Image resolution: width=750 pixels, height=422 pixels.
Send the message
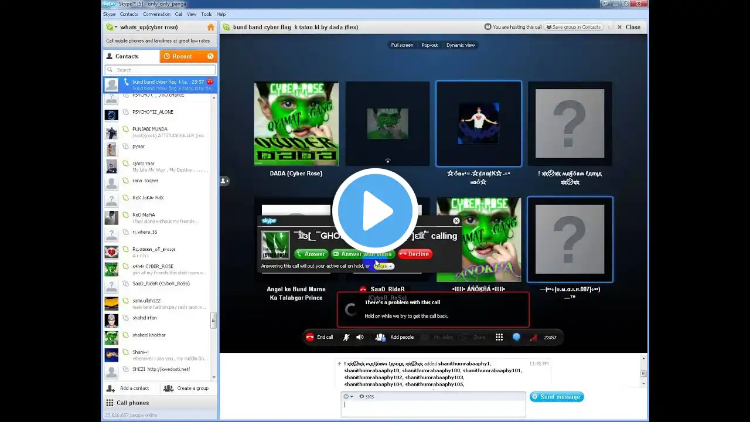pyautogui.click(x=557, y=397)
